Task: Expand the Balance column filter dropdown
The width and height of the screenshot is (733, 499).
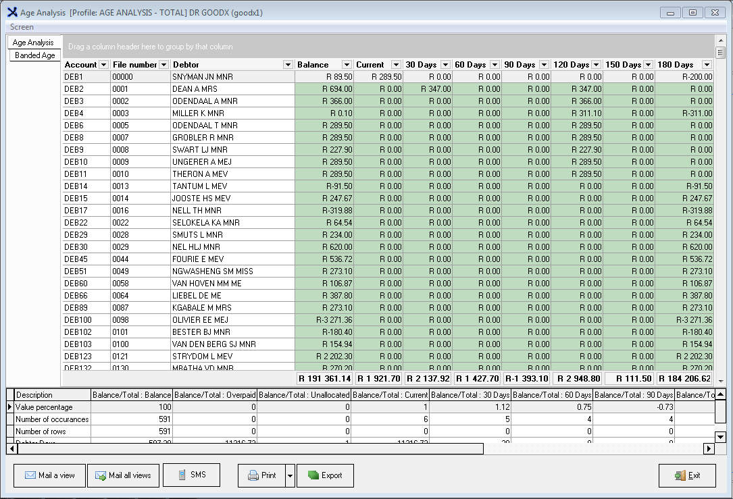Action: click(x=347, y=65)
